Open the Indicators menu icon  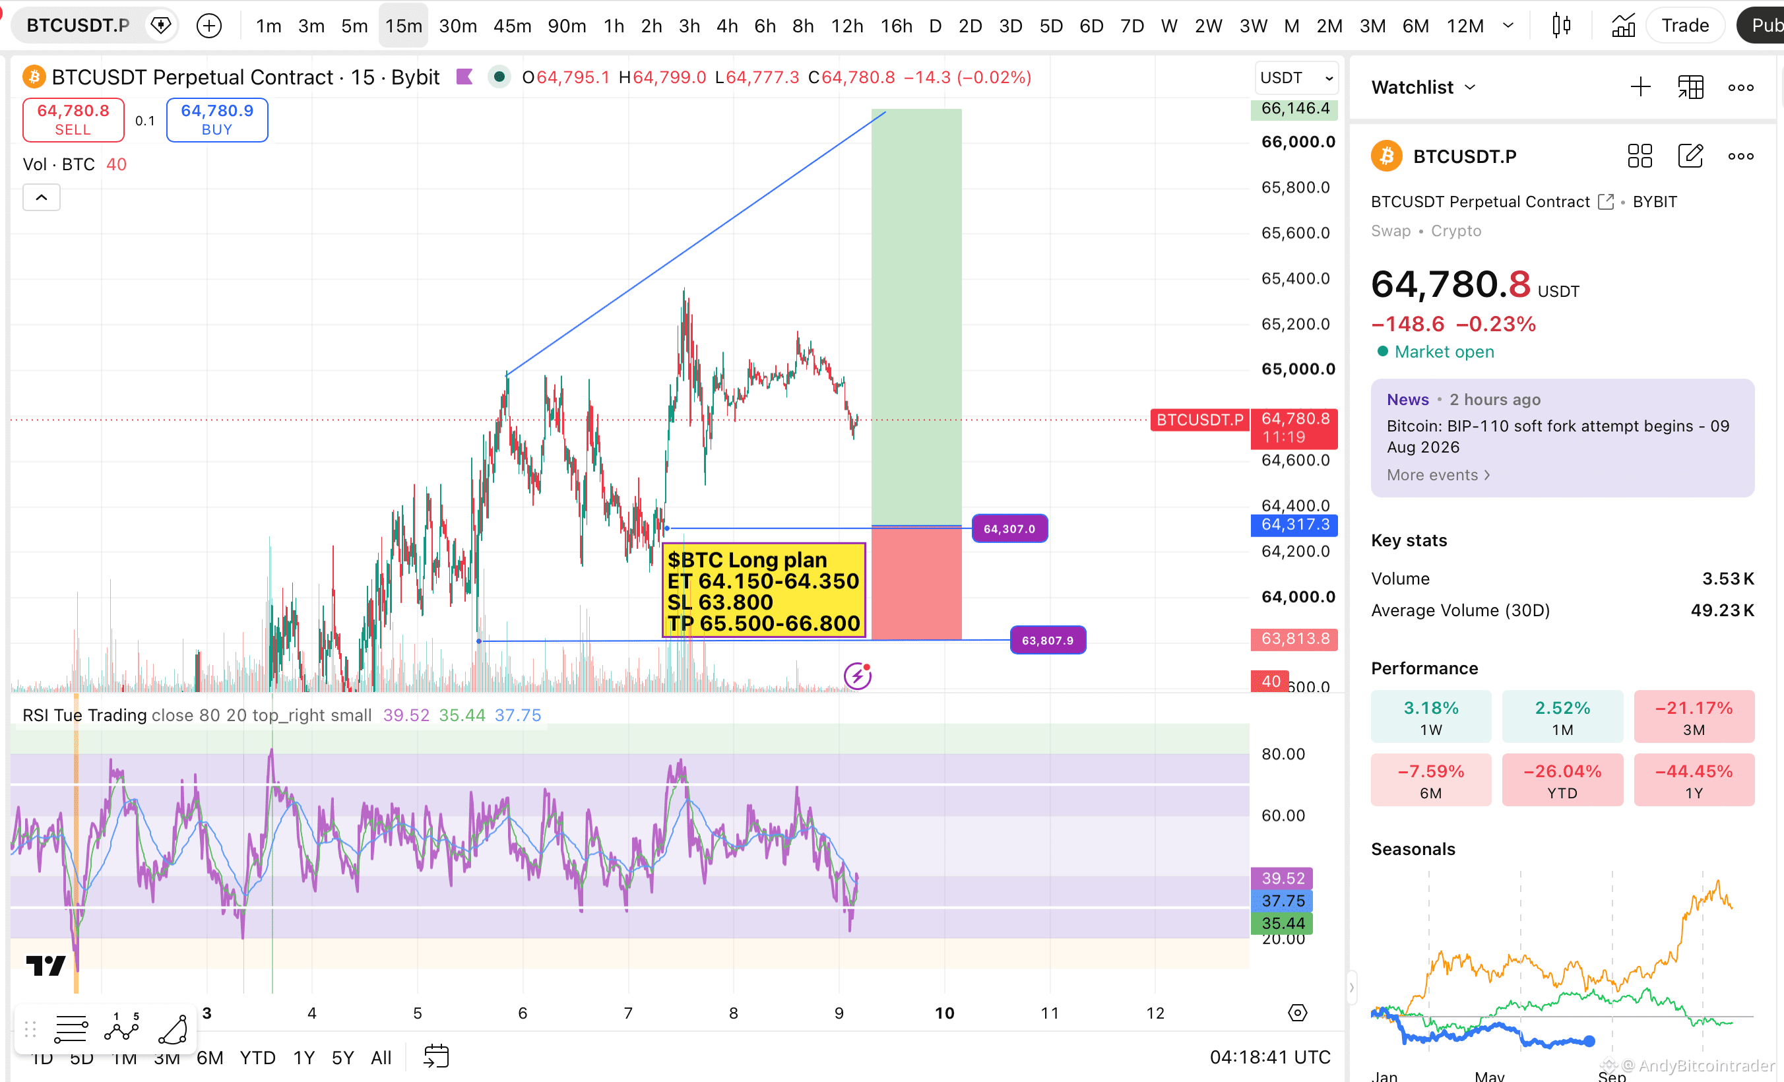[x=1623, y=26]
